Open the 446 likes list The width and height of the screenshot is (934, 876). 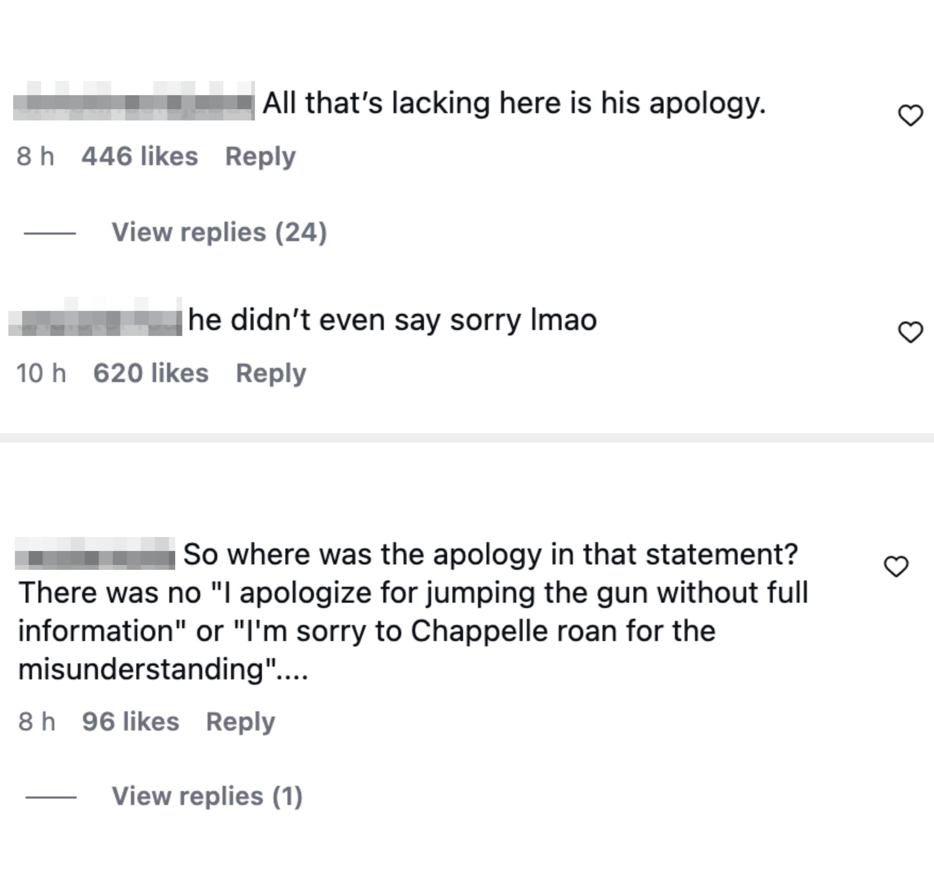pos(140,156)
